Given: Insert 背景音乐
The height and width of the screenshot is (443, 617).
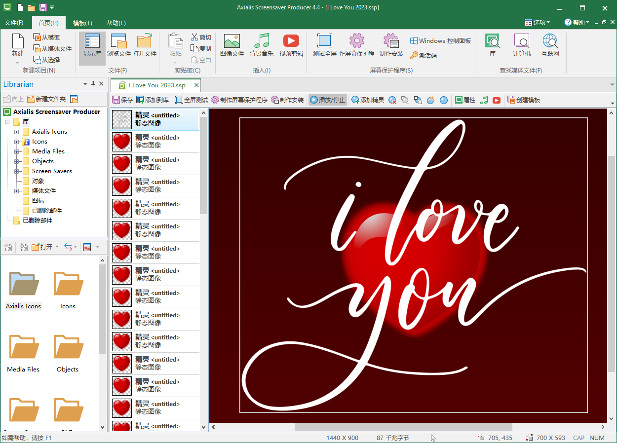Looking at the screenshot, I should pos(262,46).
